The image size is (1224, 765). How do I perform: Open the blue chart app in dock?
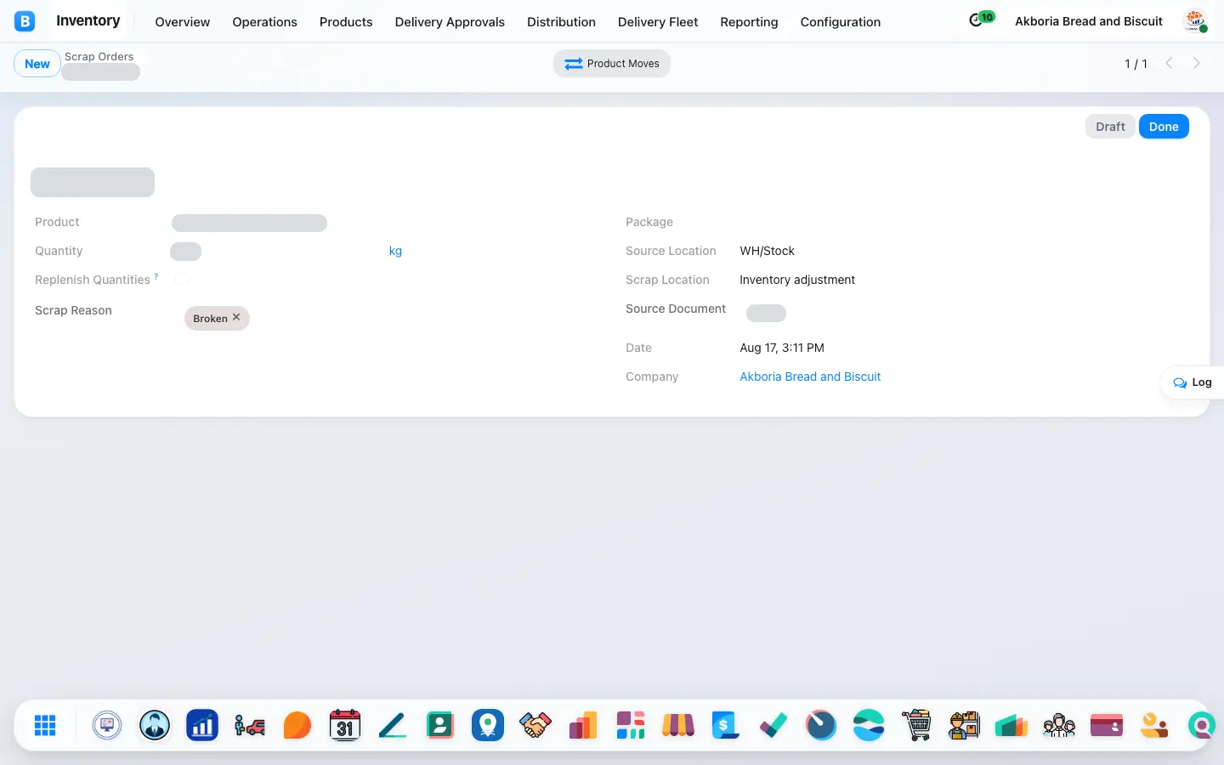click(x=202, y=725)
